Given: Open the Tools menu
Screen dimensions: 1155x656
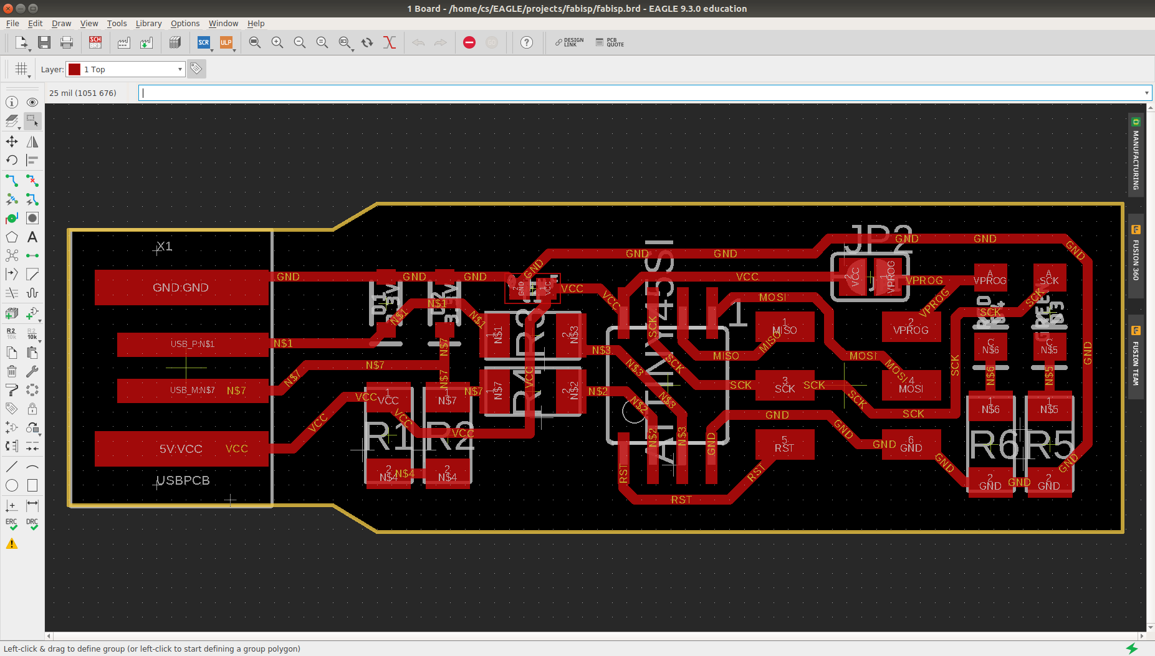Looking at the screenshot, I should (117, 23).
